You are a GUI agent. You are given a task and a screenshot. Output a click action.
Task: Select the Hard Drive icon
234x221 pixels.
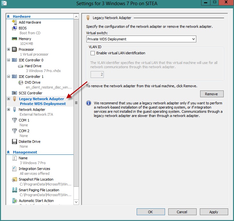(x=21, y=66)
